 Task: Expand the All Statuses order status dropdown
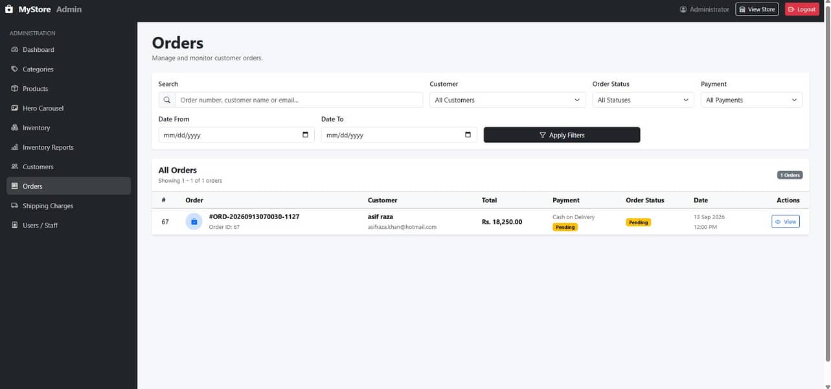643,100
